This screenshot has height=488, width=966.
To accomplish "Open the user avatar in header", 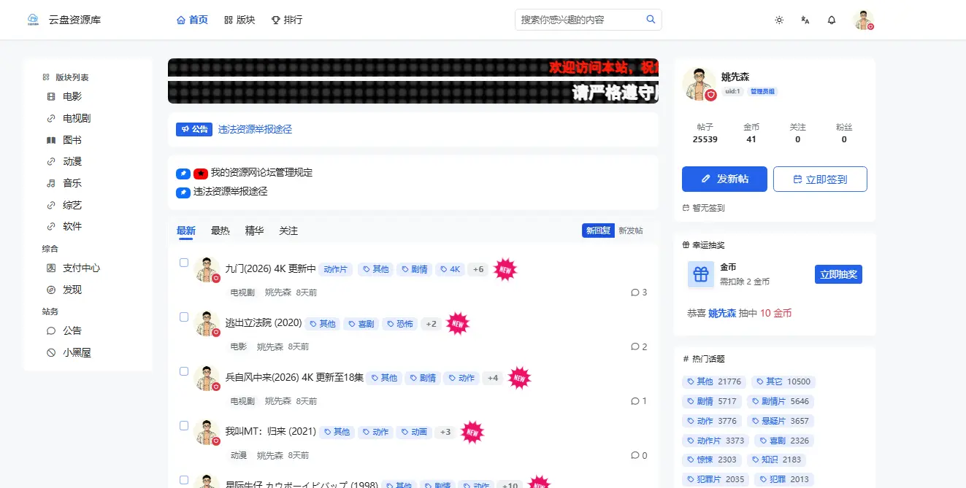I will click(x=864, y=20).
